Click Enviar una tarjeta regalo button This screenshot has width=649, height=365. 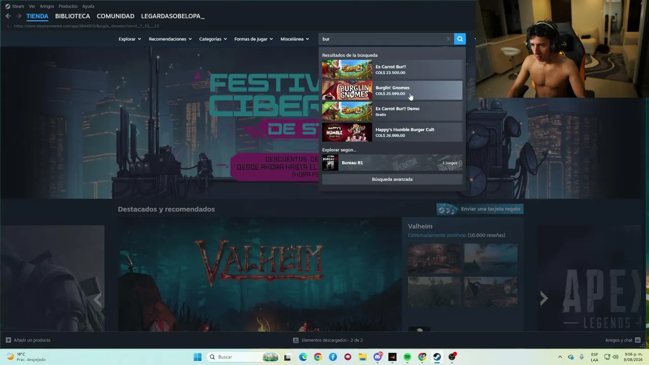pyautogui.click(x=480, y=209)
